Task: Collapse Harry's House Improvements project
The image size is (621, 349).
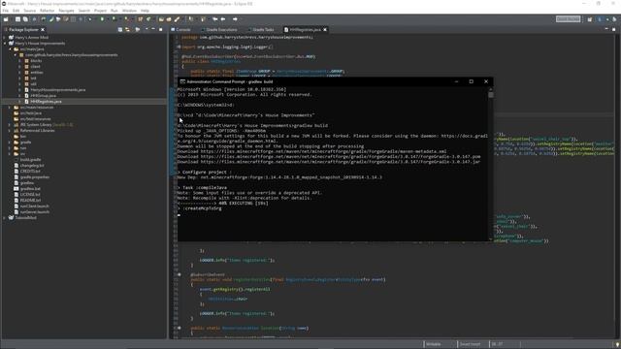Action: (x=5, y=43)
